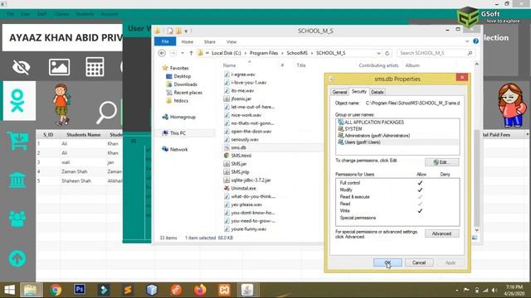Click Students Name column header

pos(84,134)
